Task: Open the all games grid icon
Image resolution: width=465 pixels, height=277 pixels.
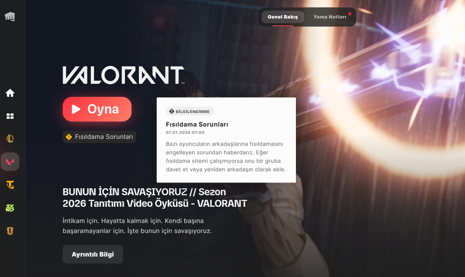Action: click(10, 116)
